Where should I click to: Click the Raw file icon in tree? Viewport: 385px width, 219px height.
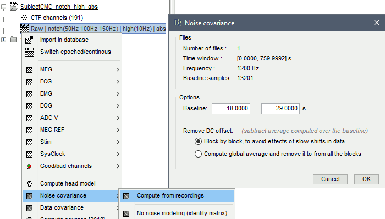pos(24,29)
